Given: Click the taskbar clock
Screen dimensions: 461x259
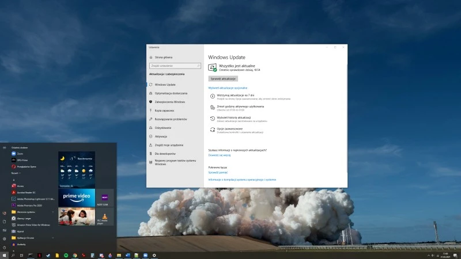Looking at the screenshot, I should 445,256.
